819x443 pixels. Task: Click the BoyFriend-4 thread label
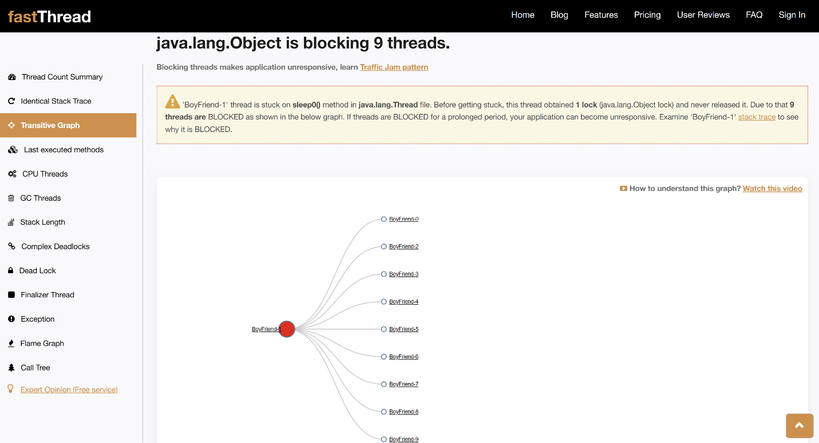[404, 302]
